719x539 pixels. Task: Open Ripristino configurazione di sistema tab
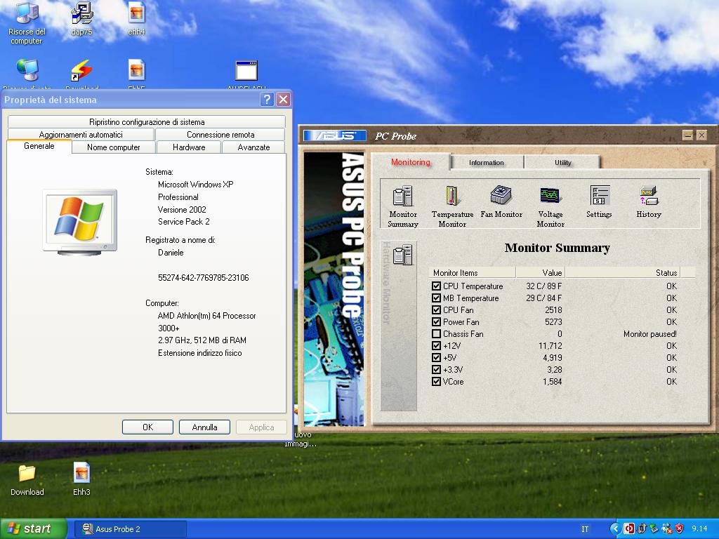(147, 122)
